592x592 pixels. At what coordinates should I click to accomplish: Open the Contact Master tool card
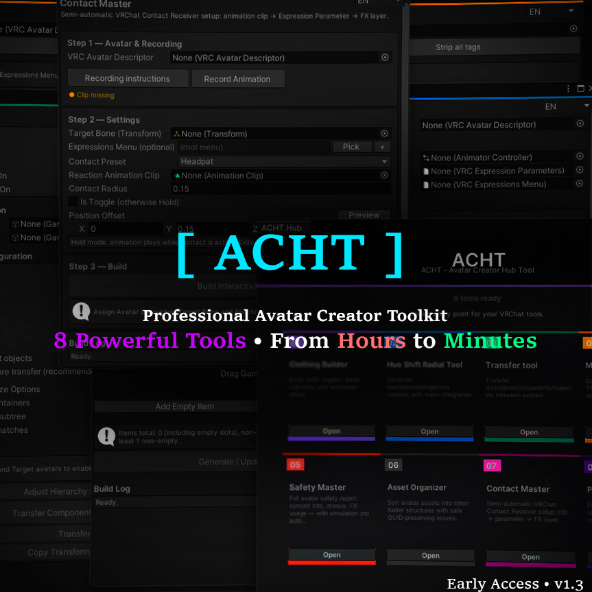(x=530, y=557)
